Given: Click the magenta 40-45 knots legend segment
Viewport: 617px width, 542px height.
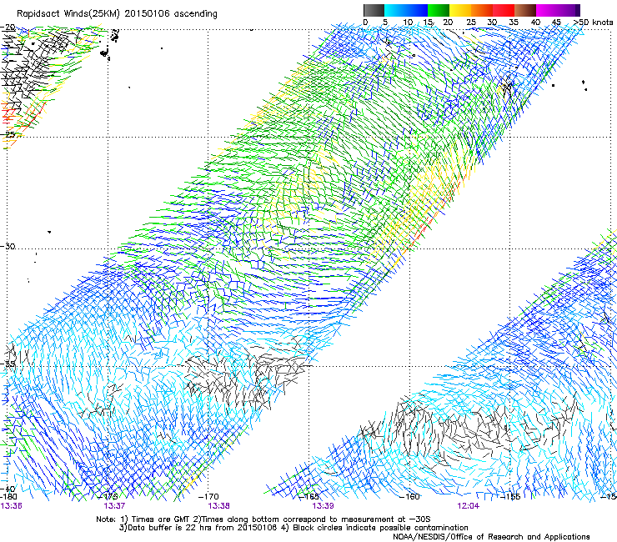Looking at the screenshot, I should click(547, 10).
